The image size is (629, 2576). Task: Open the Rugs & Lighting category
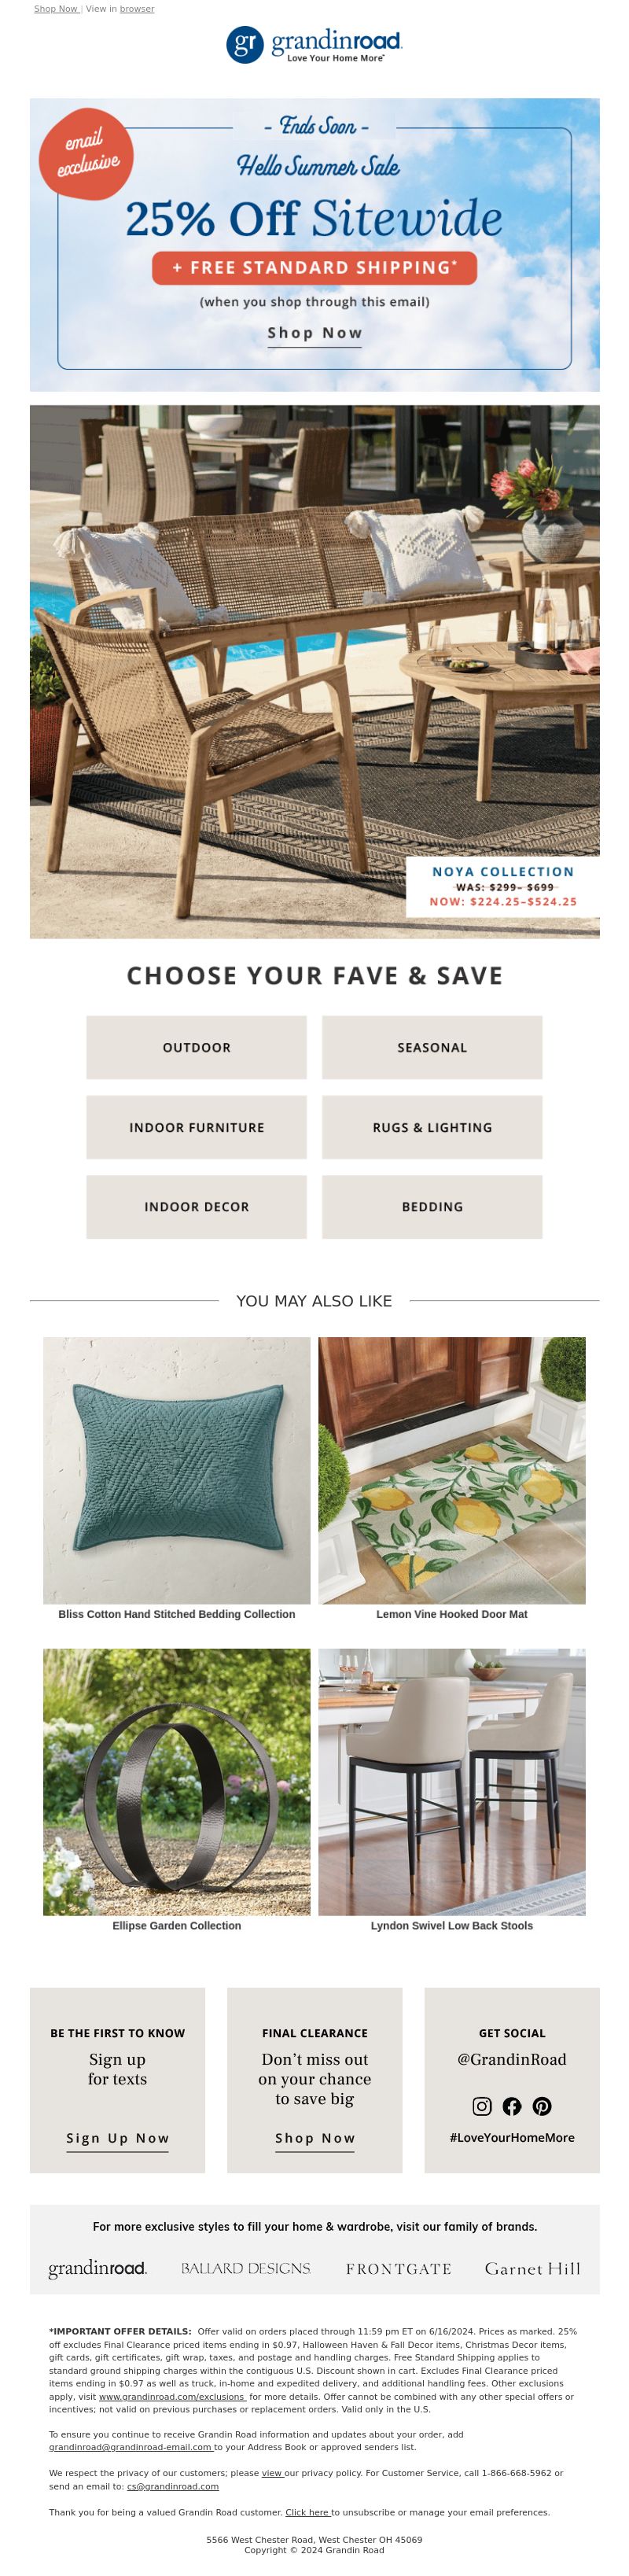coord(432,1127)
